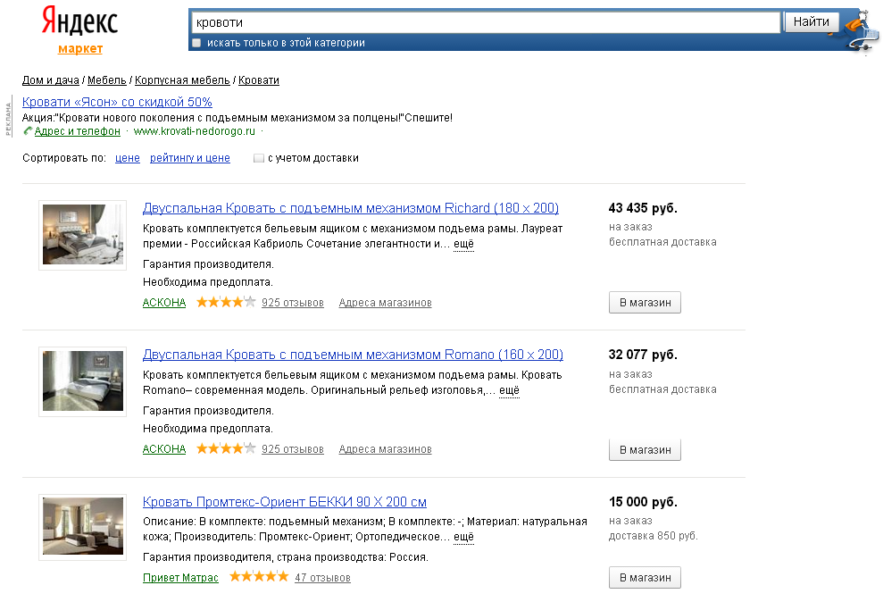Go to 'Кровати' breadcrumb
The width and height of the screenshot is (883, 602).
[x=259, y=80]
